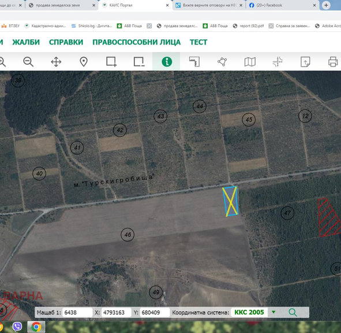
Task: Select the zoom out magnifier tool
Action: [x=28, y=62]
